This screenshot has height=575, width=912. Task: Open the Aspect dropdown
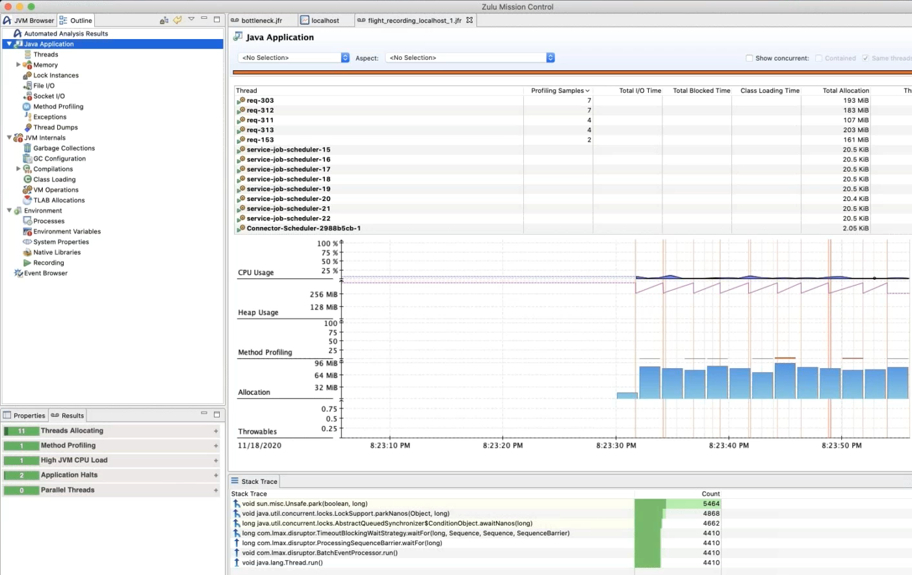tap(470, 58)
